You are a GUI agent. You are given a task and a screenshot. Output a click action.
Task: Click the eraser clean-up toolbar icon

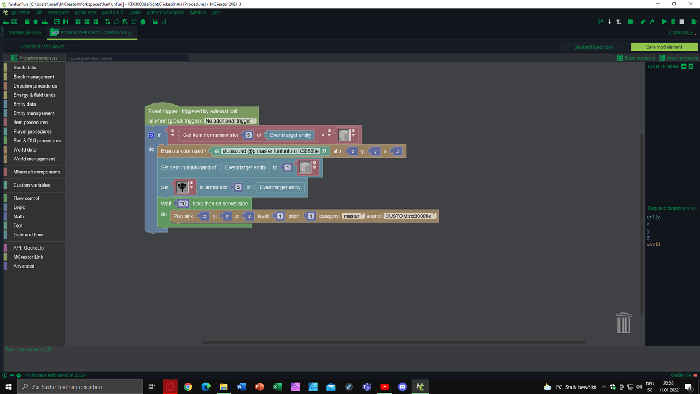[x=643, y=22]
